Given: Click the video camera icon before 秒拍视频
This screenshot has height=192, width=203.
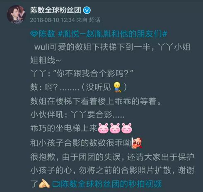Looking at the screenshot, I should (x=56, y=184).
